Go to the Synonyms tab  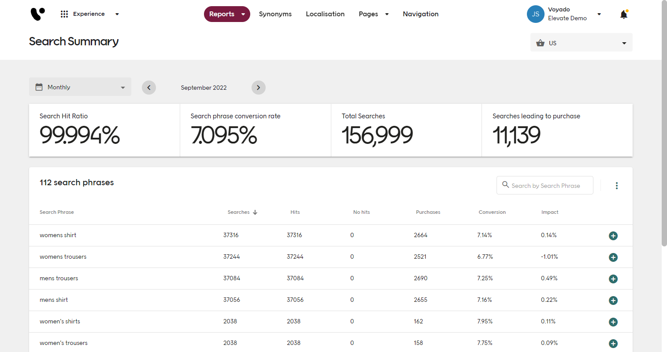point(275,14)
